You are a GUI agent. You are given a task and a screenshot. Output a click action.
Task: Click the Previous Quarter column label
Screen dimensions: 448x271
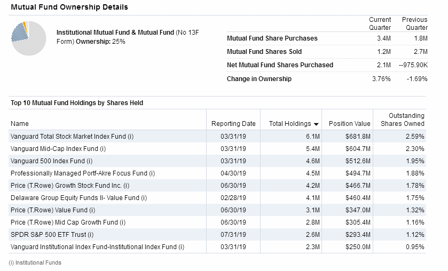click(414, 23)
